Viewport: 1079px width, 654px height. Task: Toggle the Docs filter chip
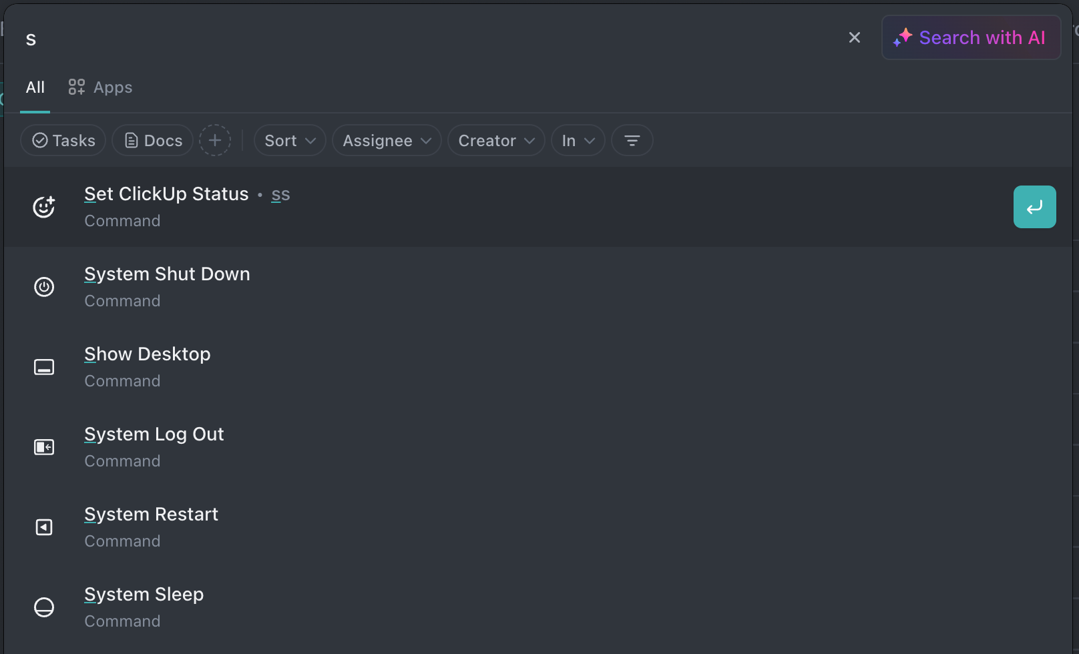point(153,140)
